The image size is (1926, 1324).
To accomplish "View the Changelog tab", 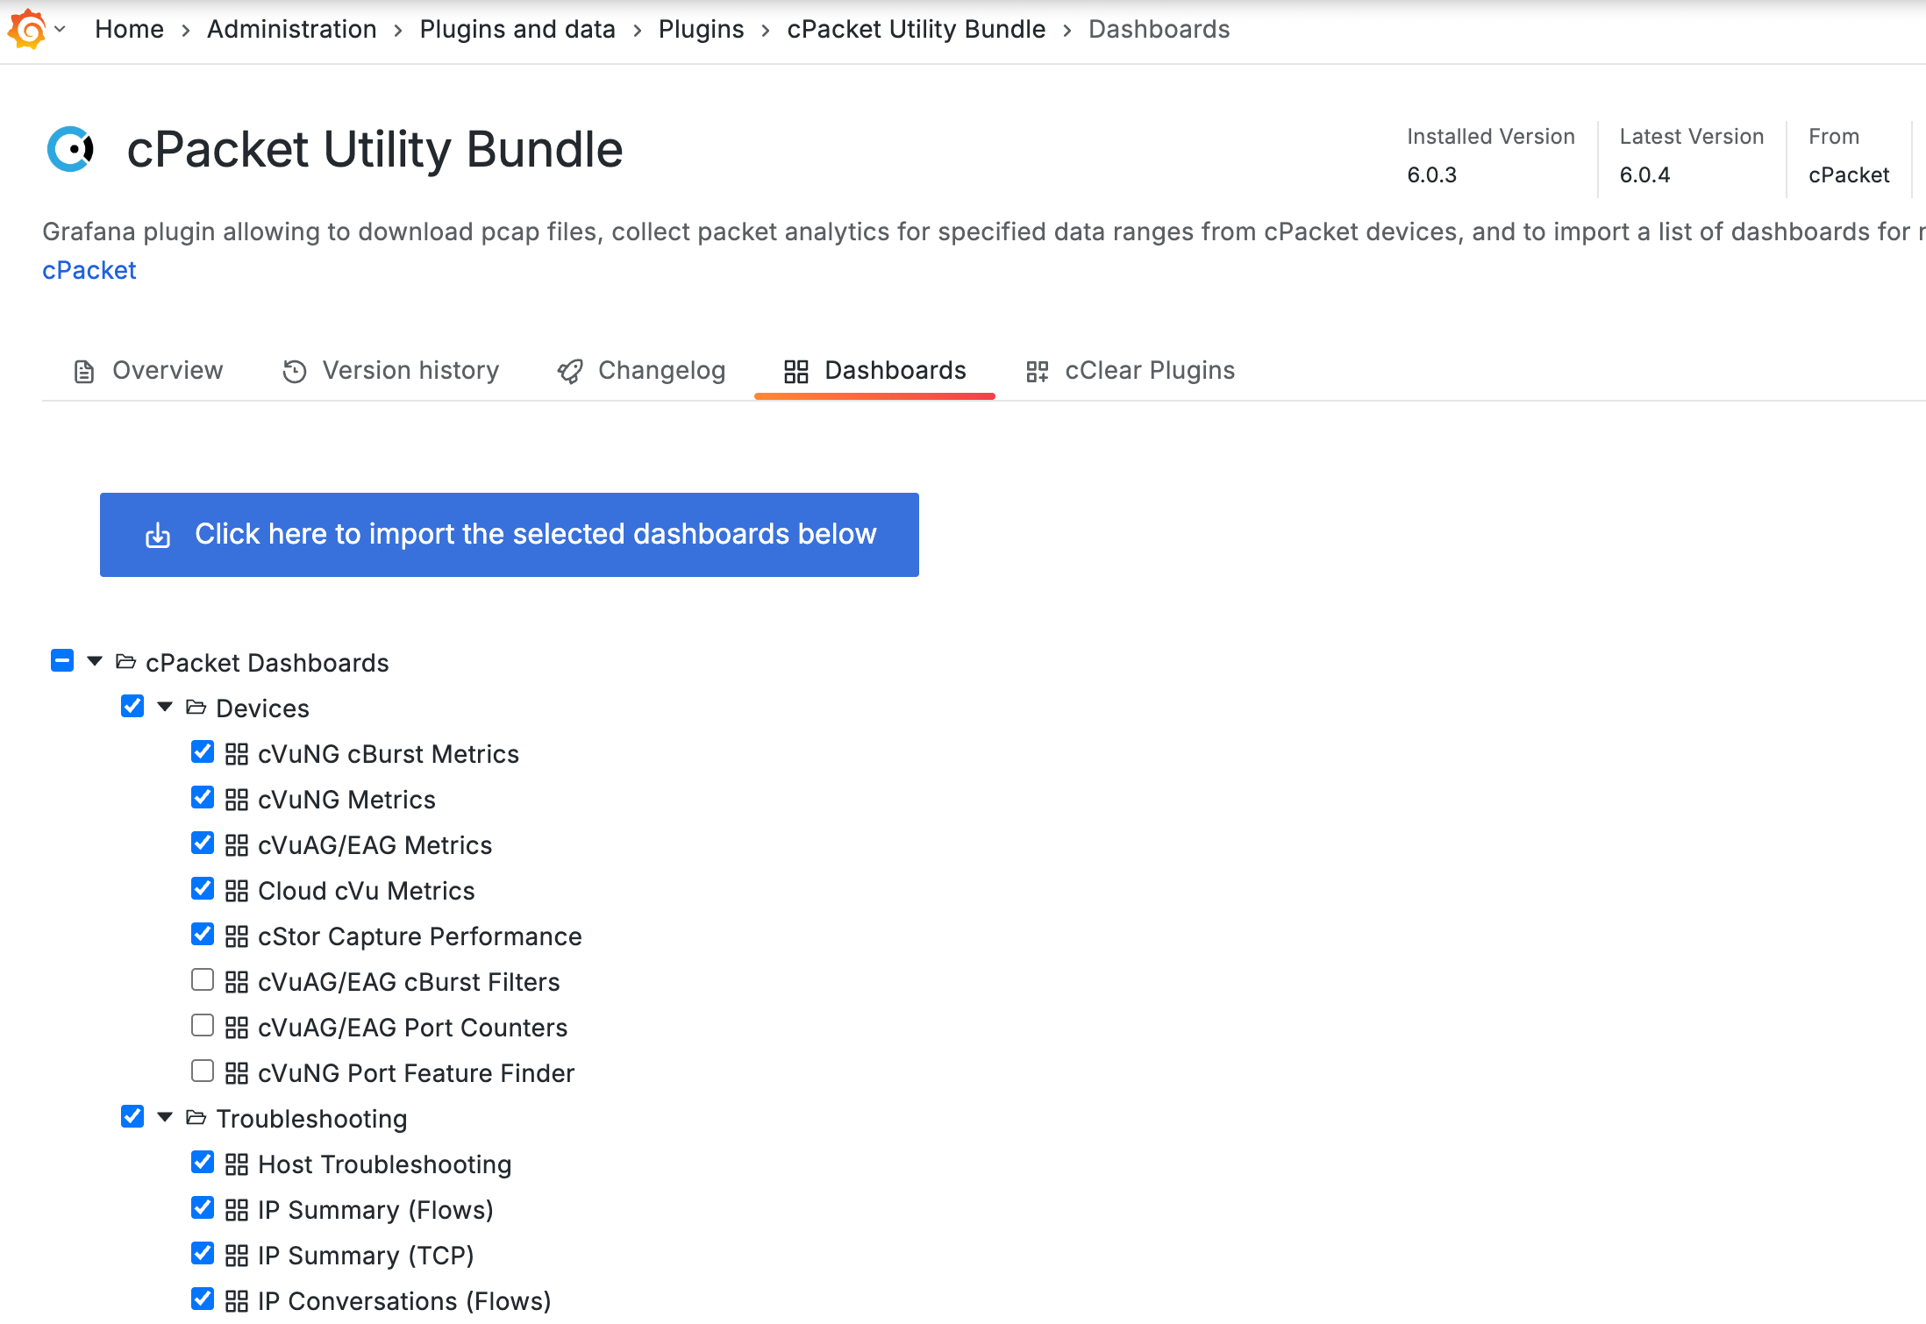I will tap(641, 371).
